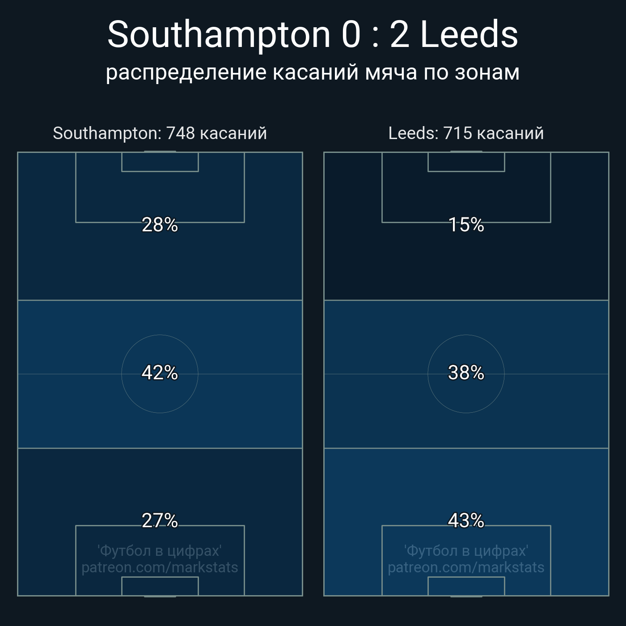Click Leeds' 43% zone label
Screen dimensions: 626x626
click(466, 520)
